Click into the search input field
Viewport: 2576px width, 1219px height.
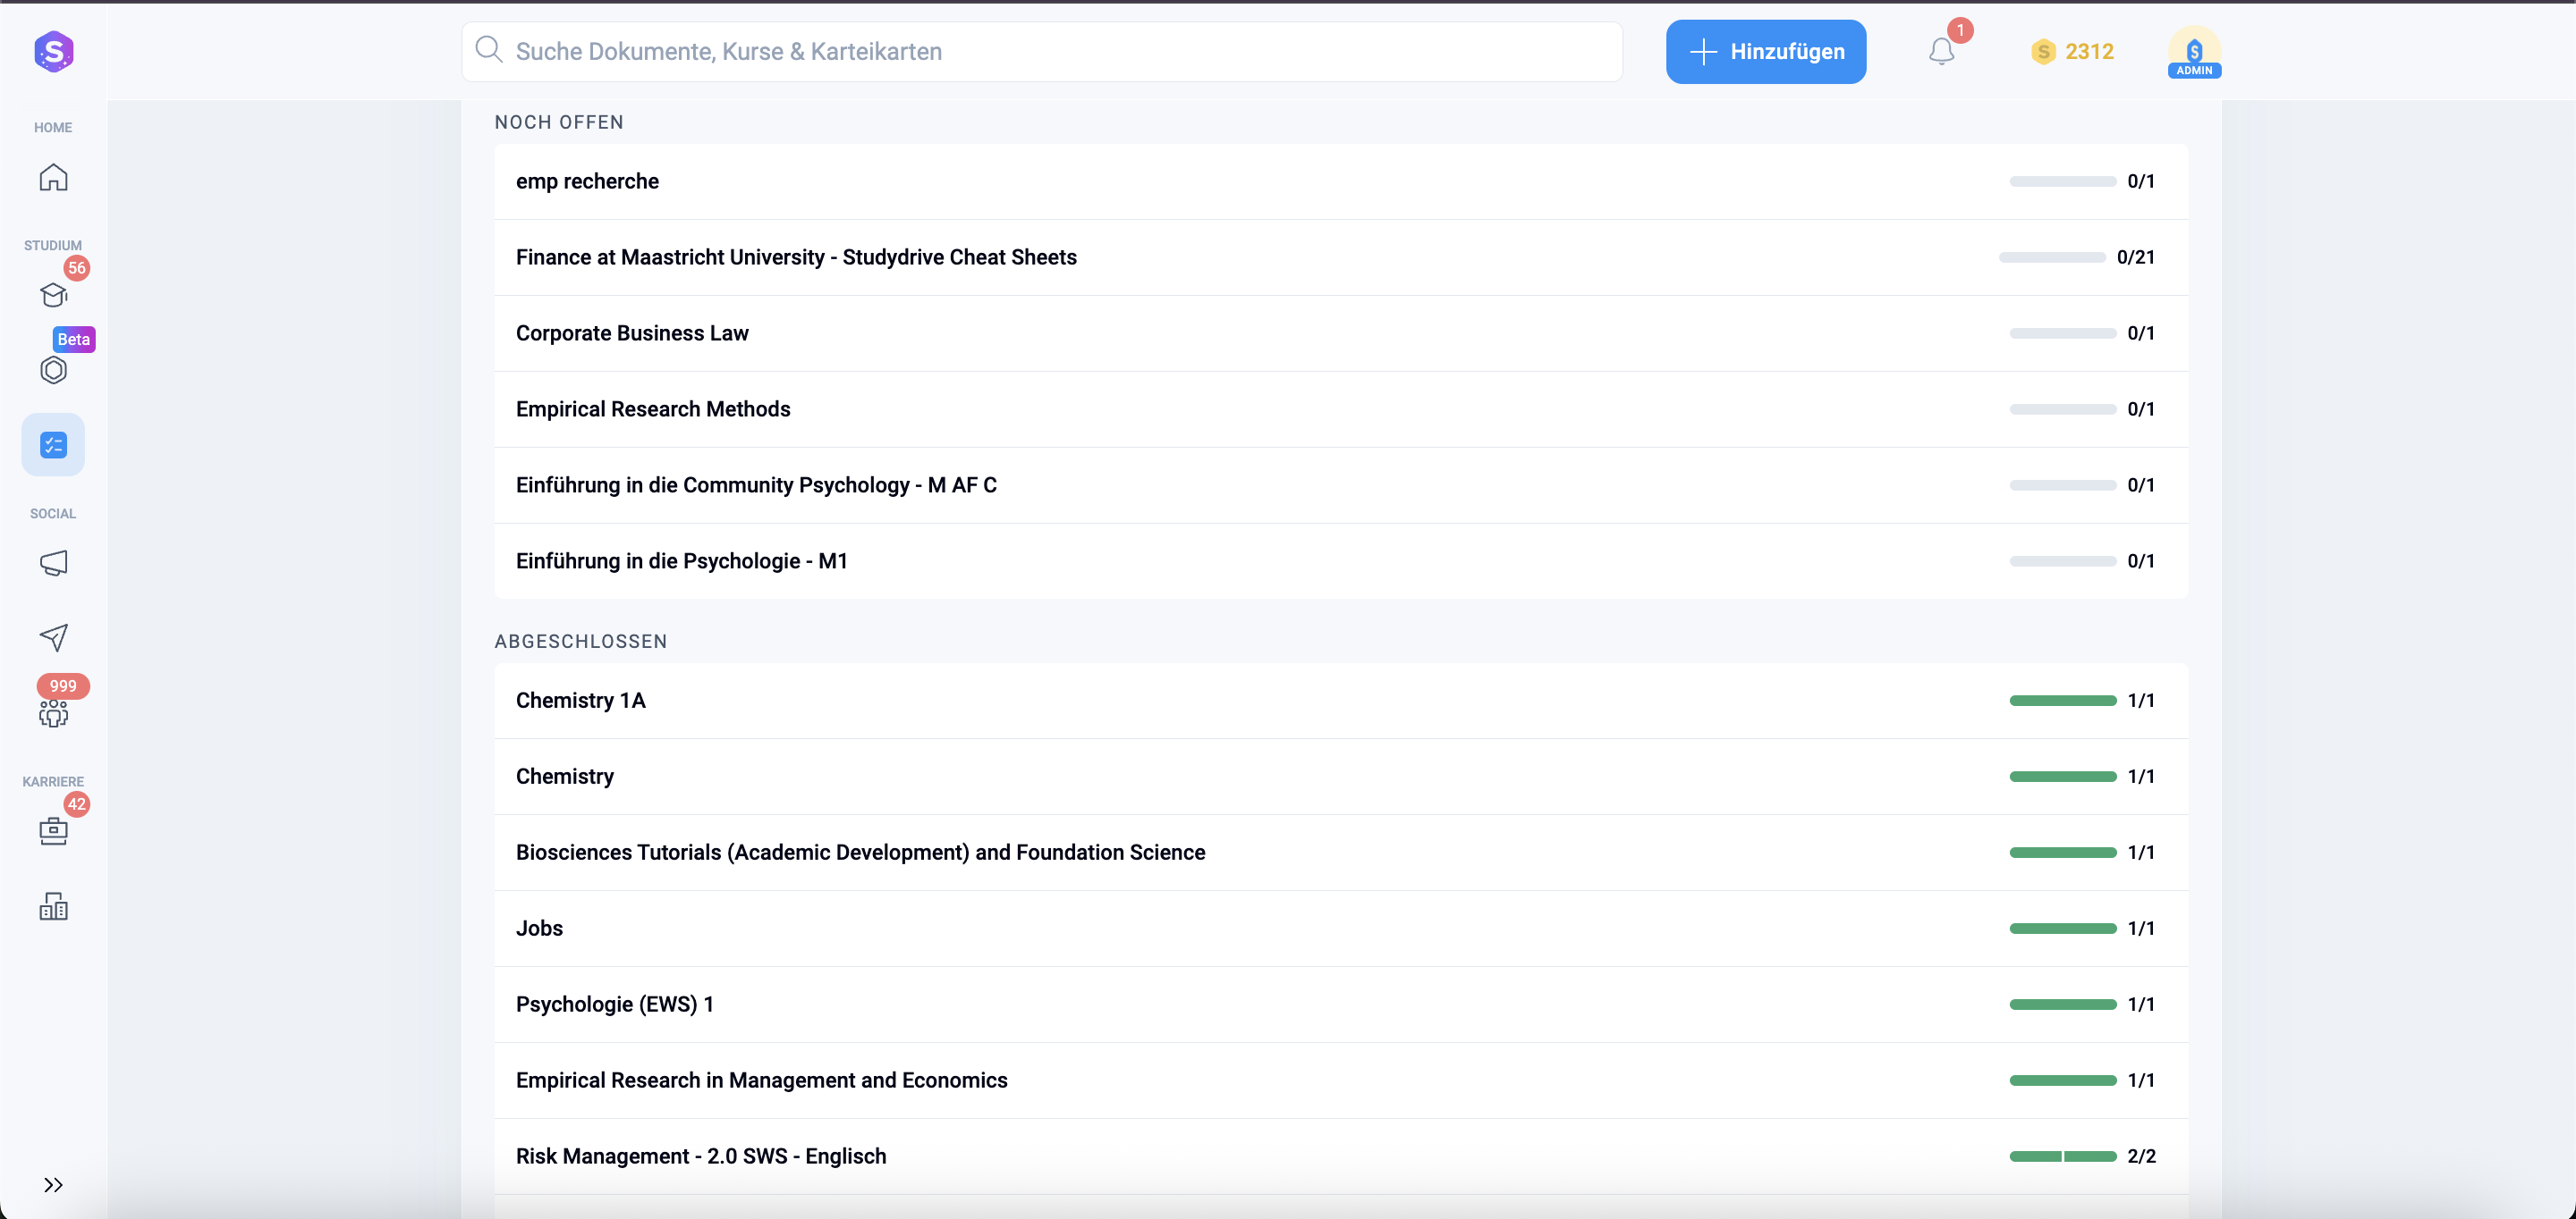coord(1000,51)
